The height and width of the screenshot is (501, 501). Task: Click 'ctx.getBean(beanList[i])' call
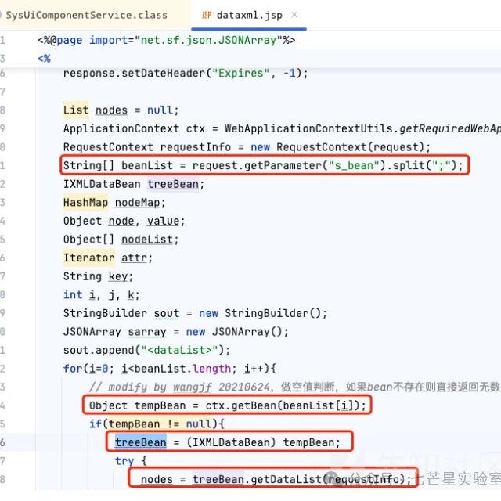pyautogui.click(x=283, y=405)
